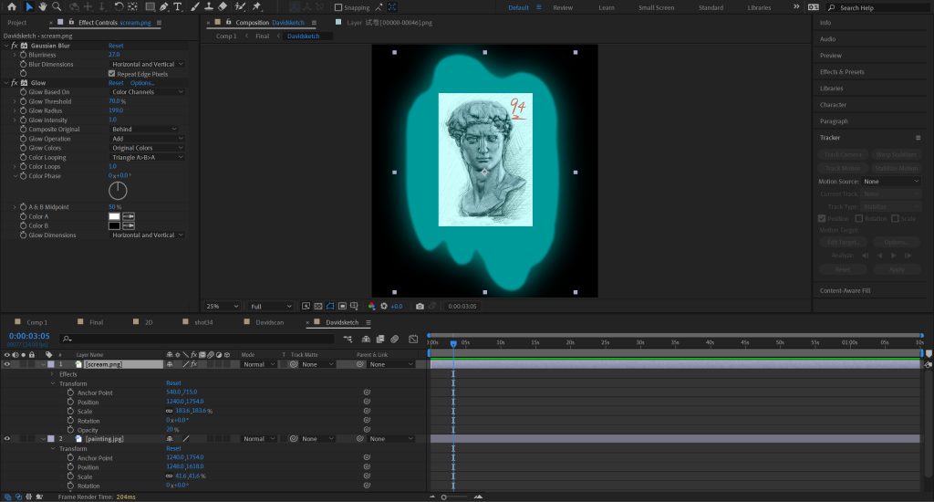Open the Blur Dimensions dropdown
Image resolution: width=934 pixels, height=502 pixels.
pyautogui.click(x=147, y=64)
